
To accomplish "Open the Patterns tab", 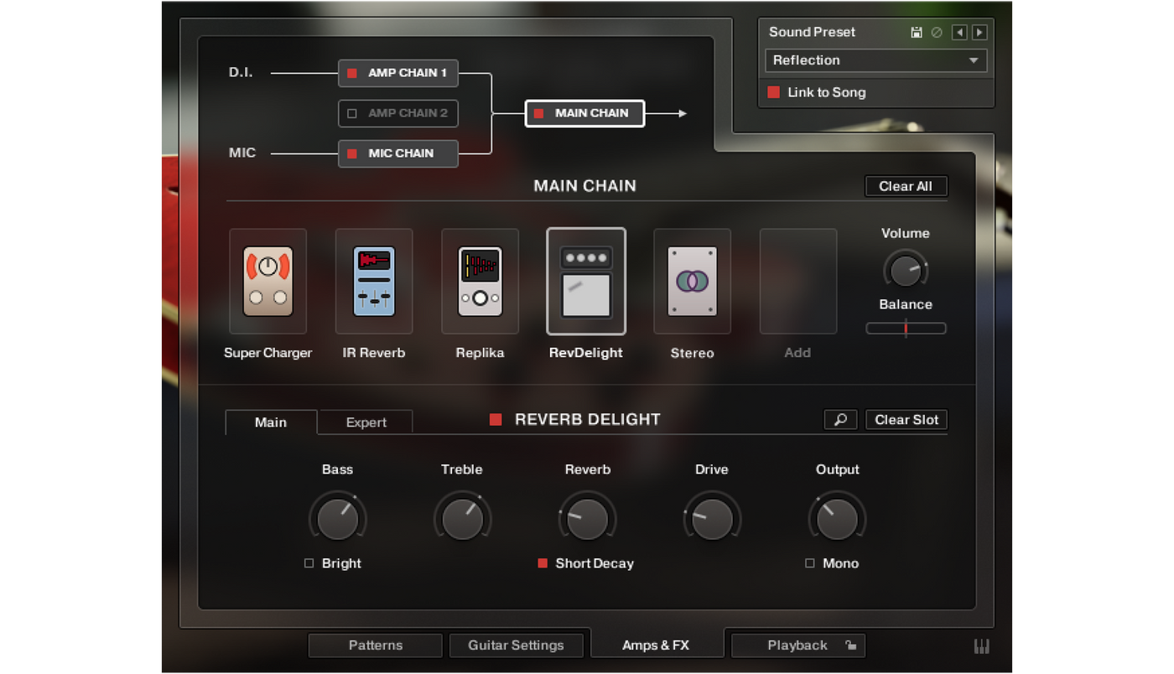I will pyautogui.click(x=376, y=645).
